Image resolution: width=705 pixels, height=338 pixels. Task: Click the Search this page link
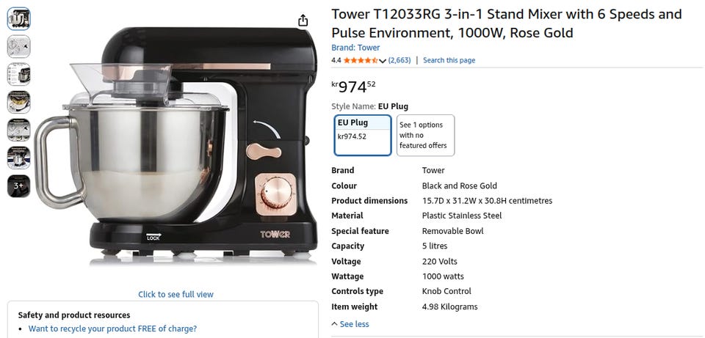point(449,60)
